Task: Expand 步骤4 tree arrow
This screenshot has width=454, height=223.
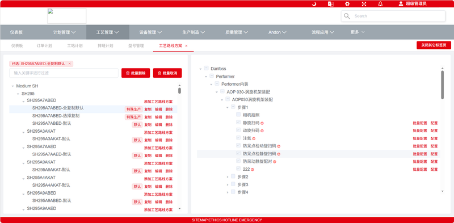Action: (x=228, y=192)
